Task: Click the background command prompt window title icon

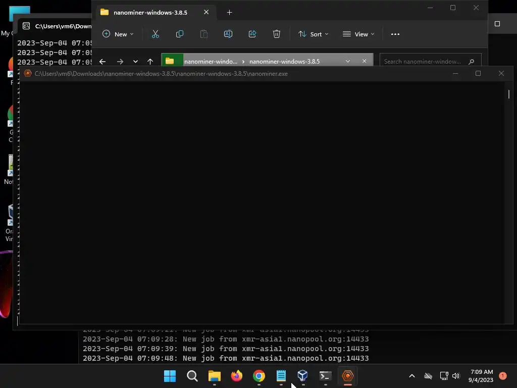Action: (26, 26)
